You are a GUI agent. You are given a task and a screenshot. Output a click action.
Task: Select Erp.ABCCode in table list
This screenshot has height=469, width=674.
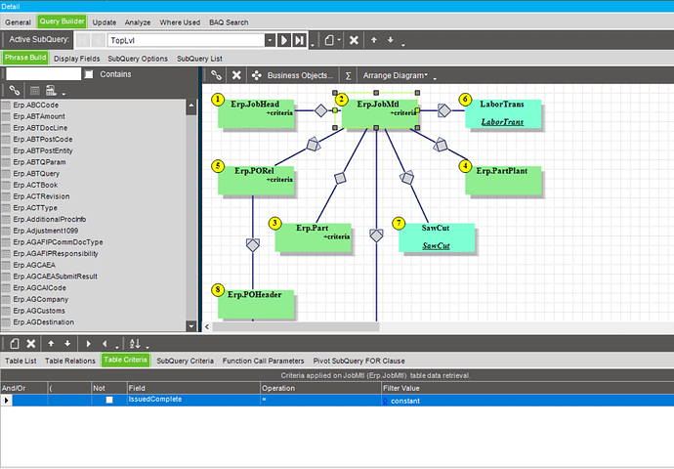point(36,105)
